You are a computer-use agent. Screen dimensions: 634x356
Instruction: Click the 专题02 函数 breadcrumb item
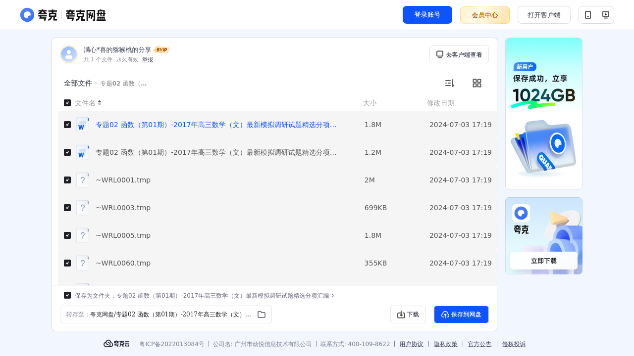point(123,84)
